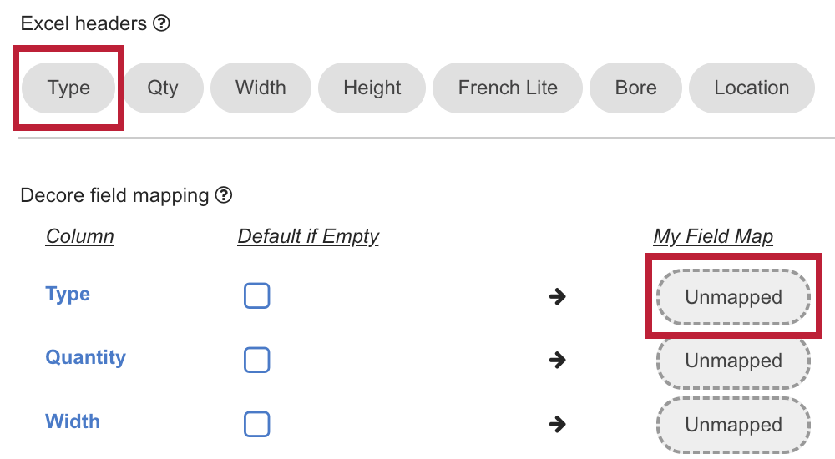
Task: Click the Unmapped slot for Width
Action: [733, 425]
